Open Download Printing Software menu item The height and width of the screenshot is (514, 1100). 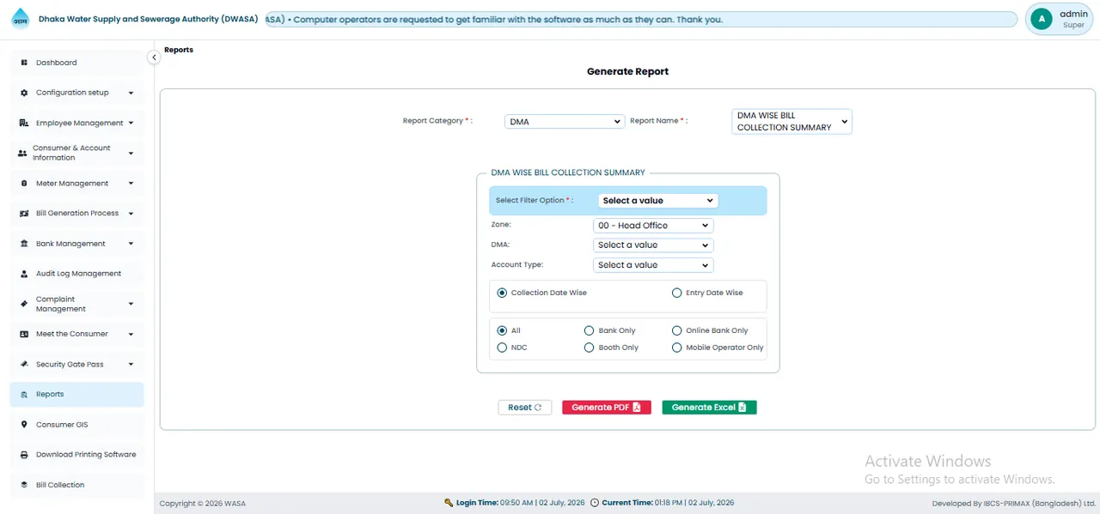[x=76, y=455]
